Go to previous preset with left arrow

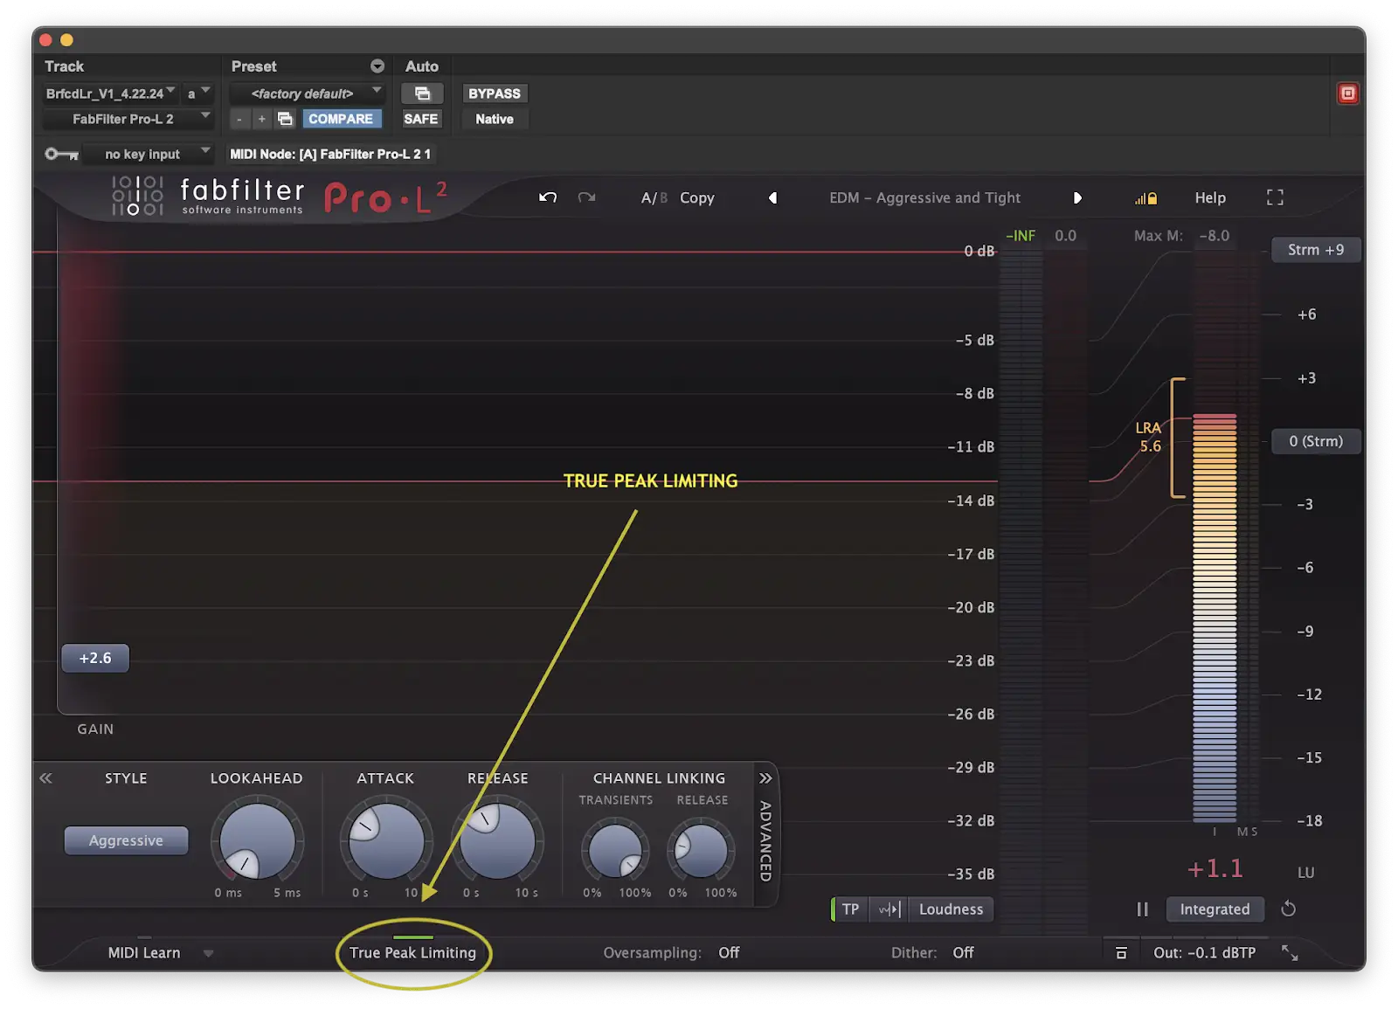772,198
